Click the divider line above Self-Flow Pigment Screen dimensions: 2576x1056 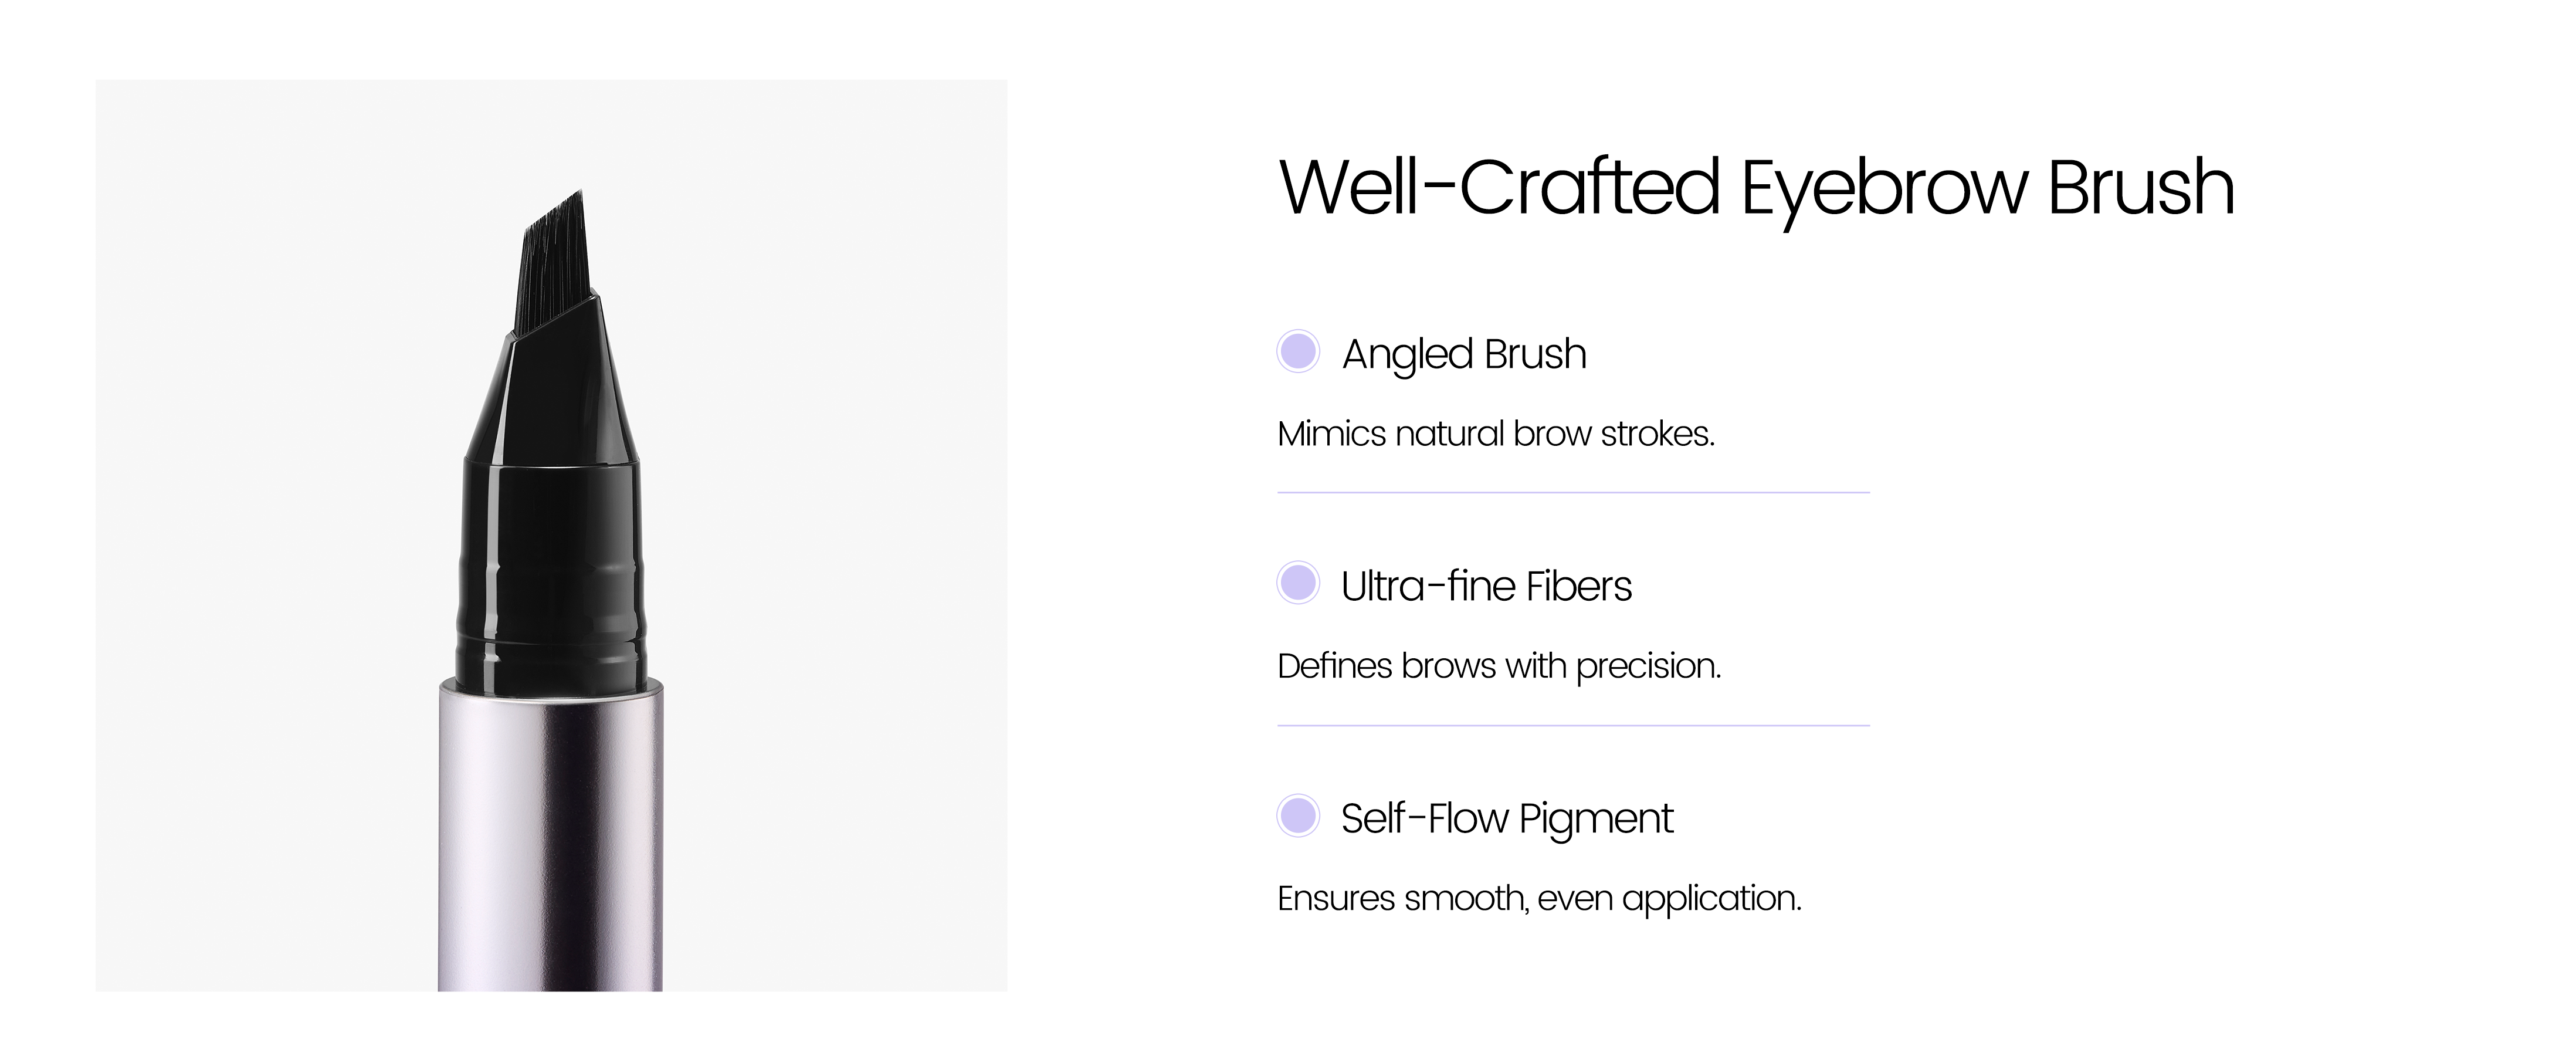coord(1573,725)
